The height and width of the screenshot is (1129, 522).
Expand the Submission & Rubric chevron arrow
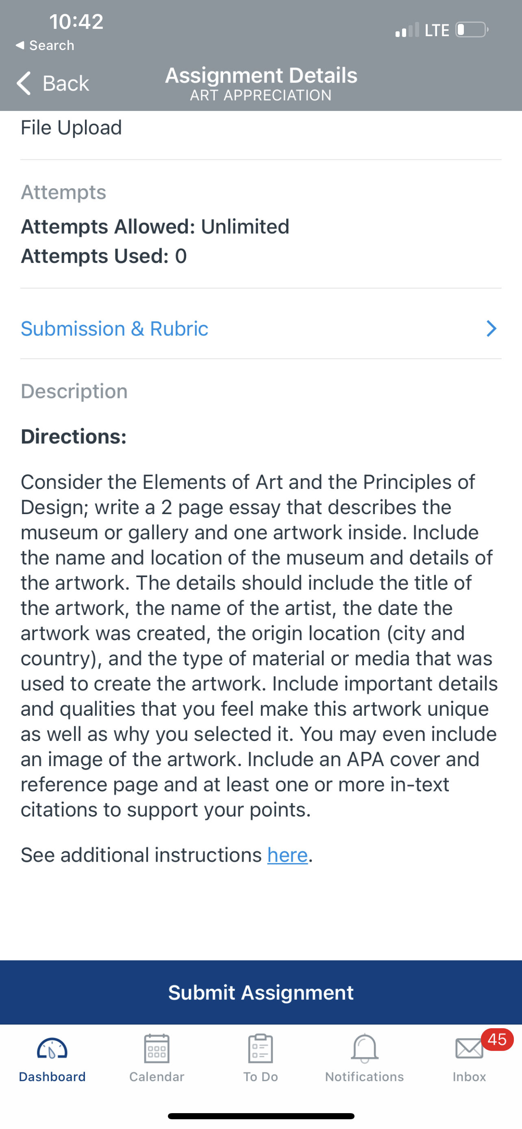[x=492, y=329]
